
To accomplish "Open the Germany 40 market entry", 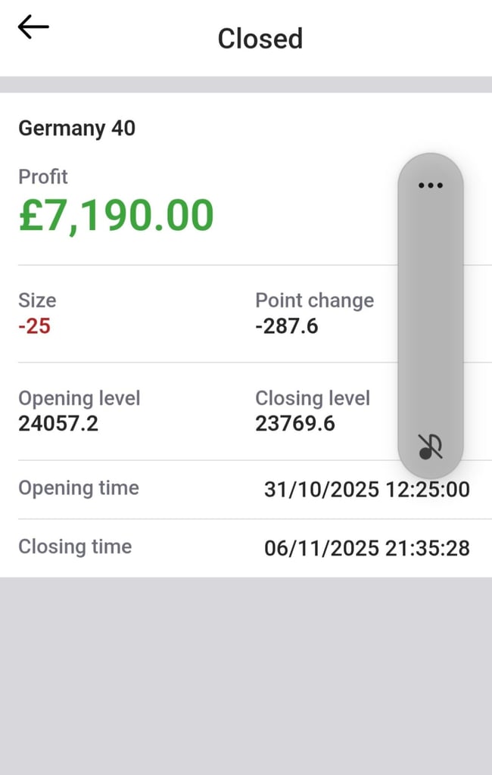I will tap(76, 129).
